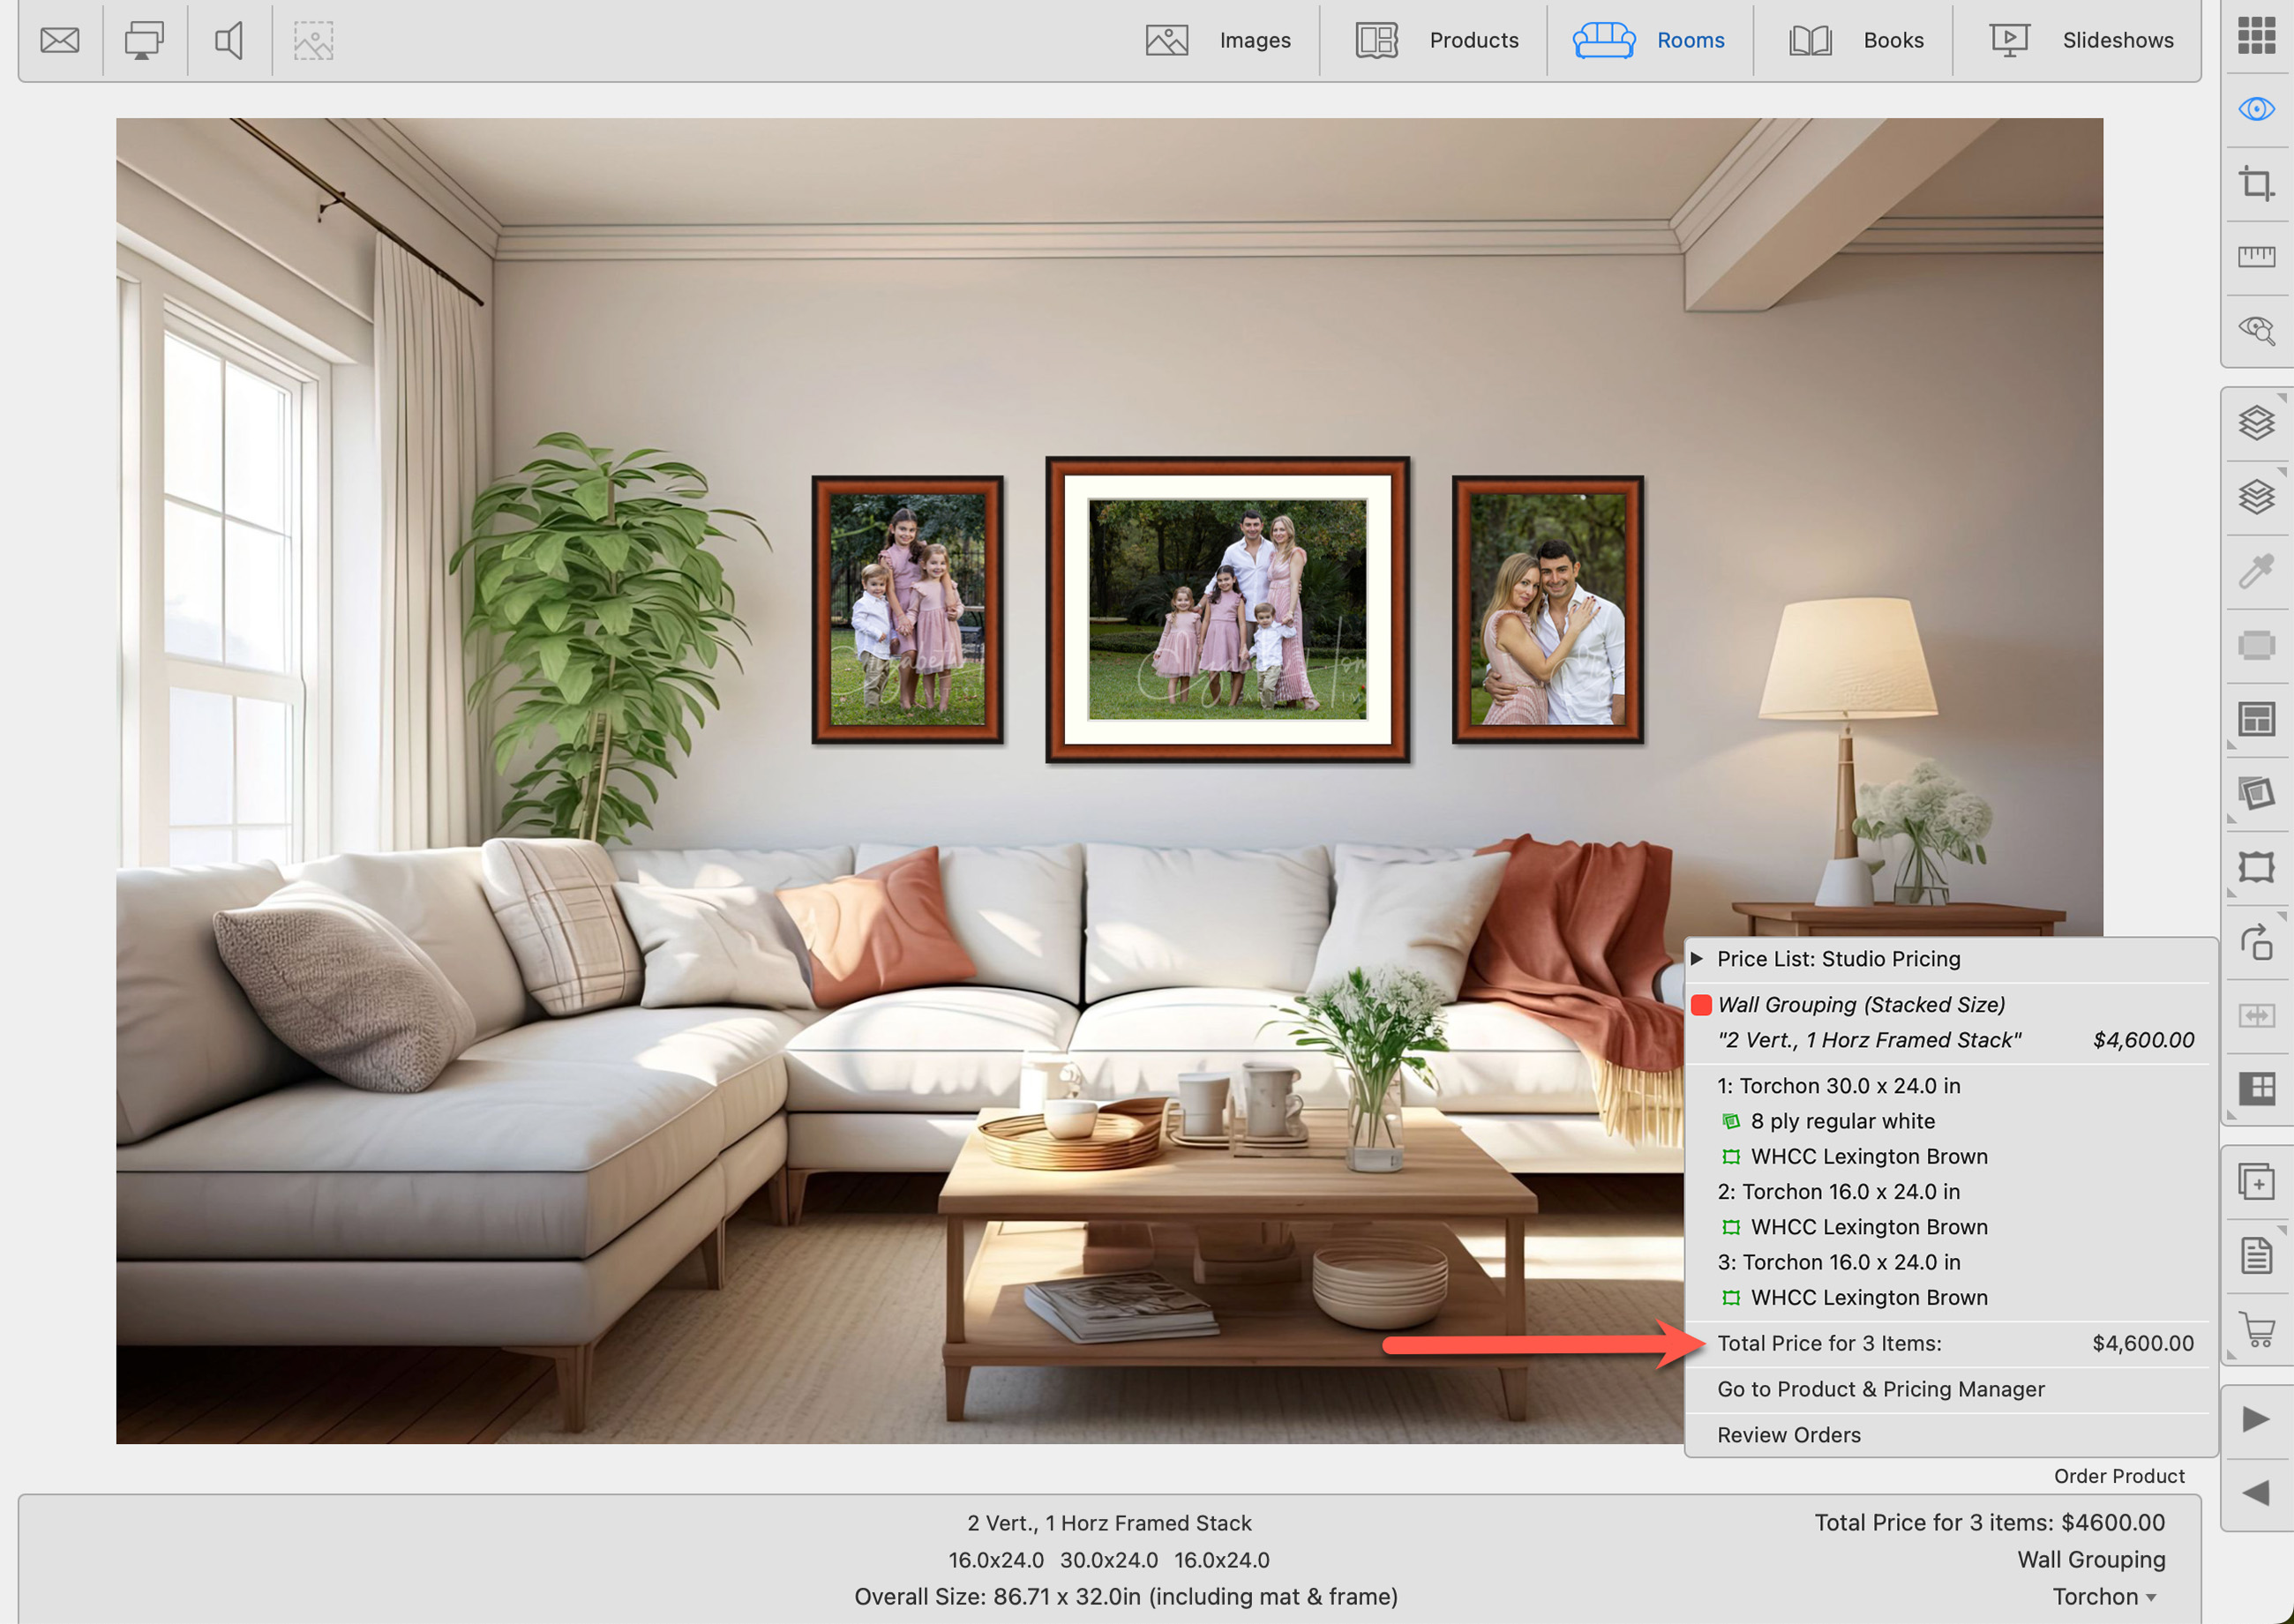Screen dimensions: 2294x1624
Task: Expand the Price List Studio Pricing triangle
Action: point(1697,958)
